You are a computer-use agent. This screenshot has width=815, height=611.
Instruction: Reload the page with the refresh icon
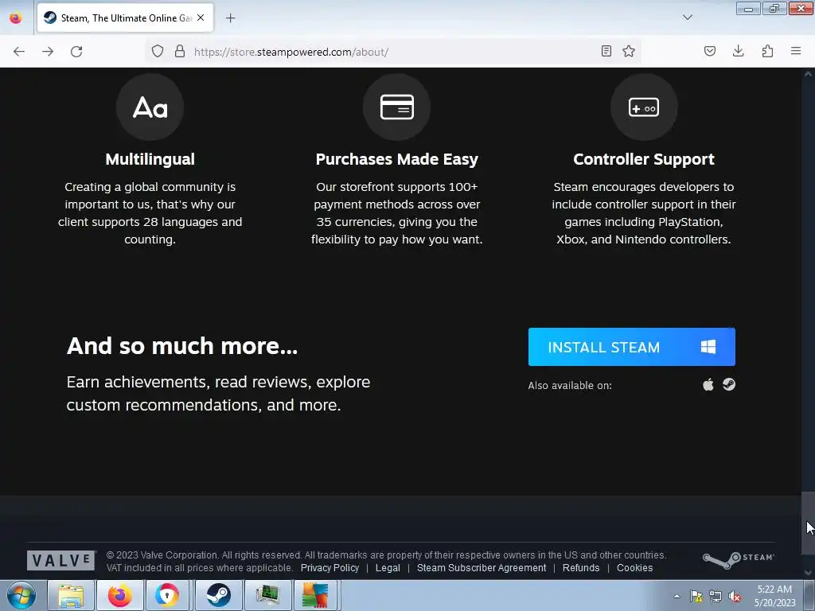point(76,52)
